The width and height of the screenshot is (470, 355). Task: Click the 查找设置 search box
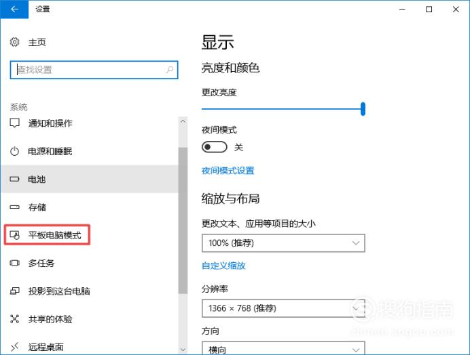pyautogui.click(x=94, y=70)
